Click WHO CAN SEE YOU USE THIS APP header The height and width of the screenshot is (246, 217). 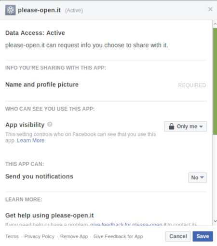click(50, 109)
